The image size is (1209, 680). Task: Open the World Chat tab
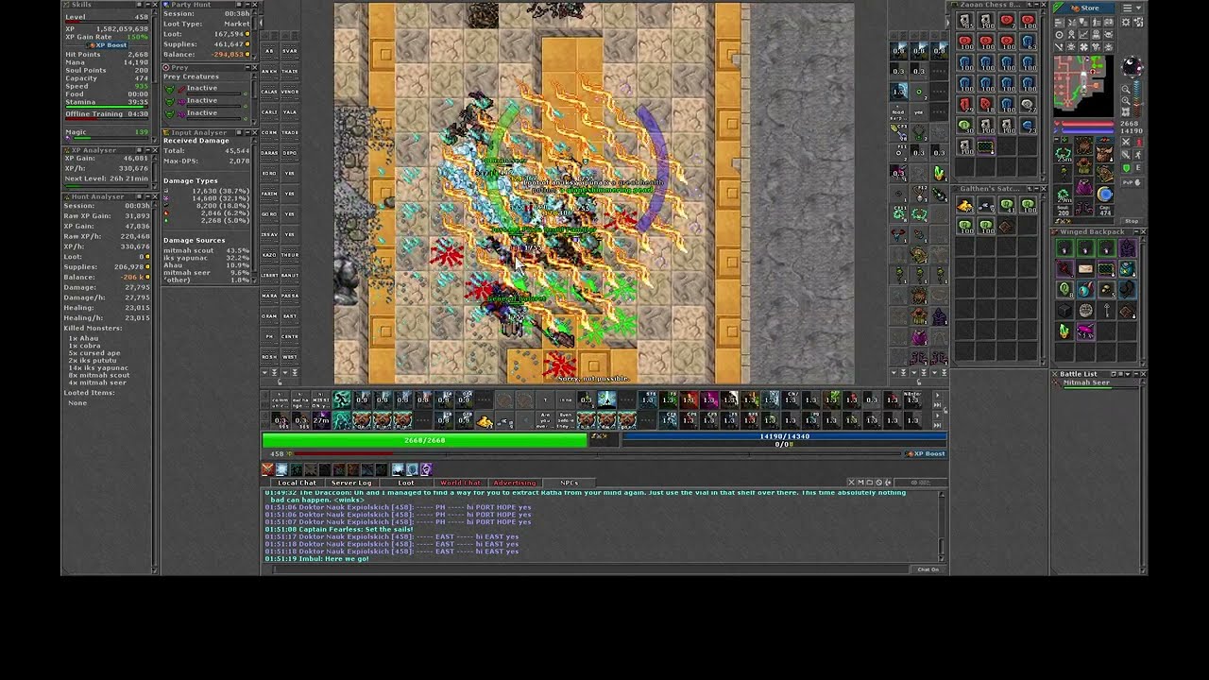point(460,483)
